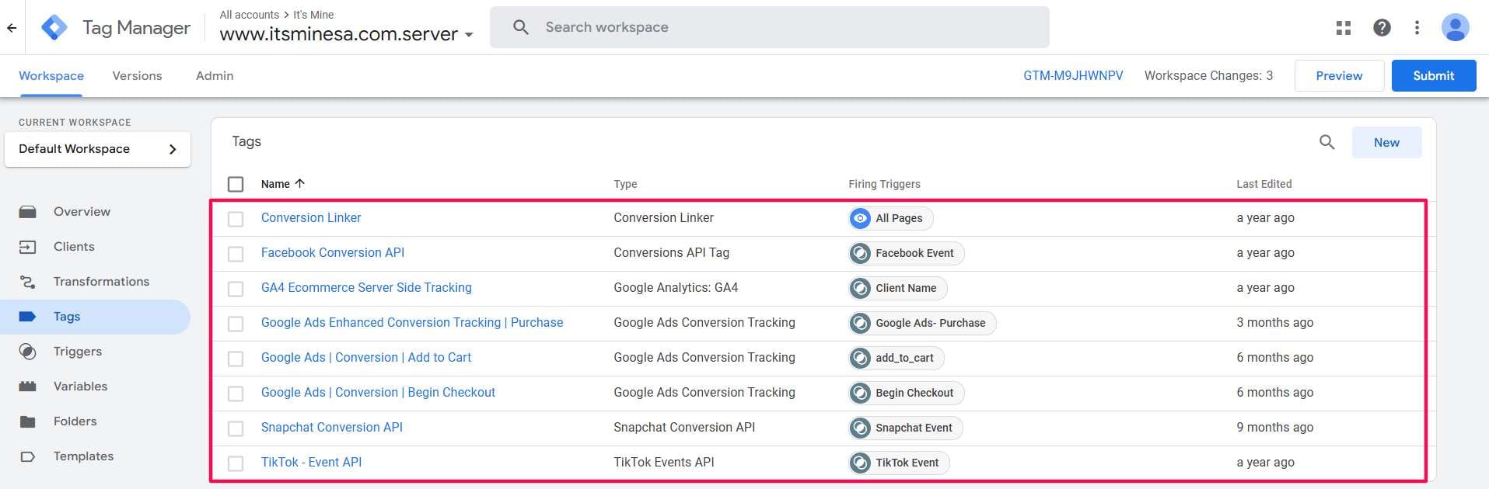Click the search magnifier in workspace search bar

click(521, 27)
